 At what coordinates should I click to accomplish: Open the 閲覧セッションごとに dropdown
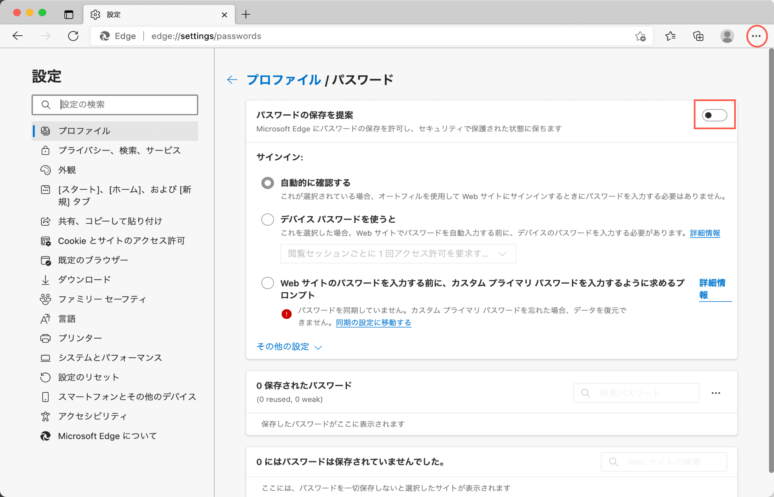click(398, 254)
